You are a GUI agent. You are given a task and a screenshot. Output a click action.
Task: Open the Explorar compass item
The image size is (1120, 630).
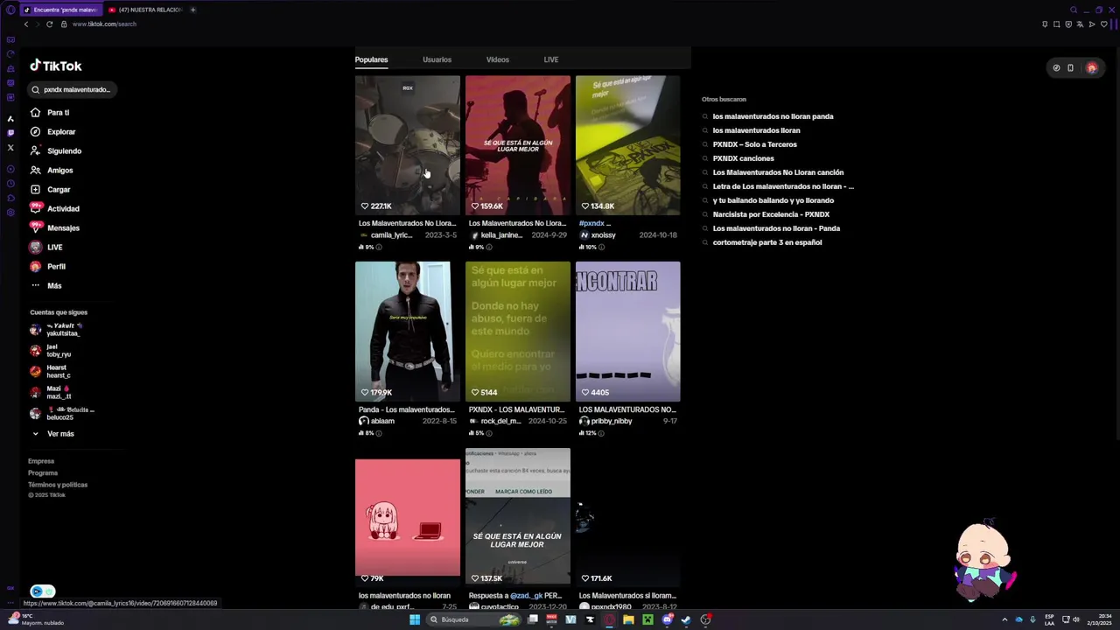click(x=52, y=132)
